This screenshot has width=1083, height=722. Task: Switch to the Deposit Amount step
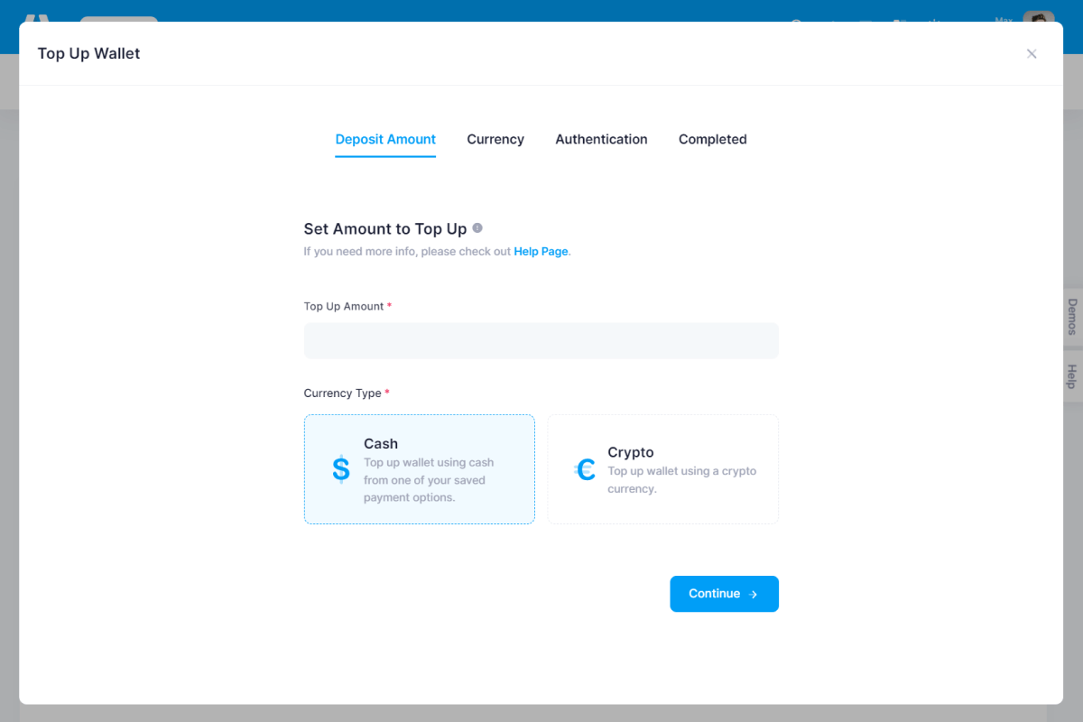point(385,140)
